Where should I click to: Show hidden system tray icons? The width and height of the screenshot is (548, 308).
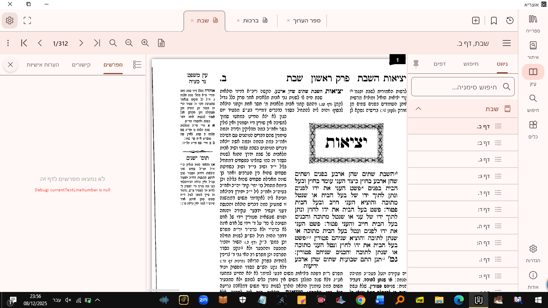(x=97, y=300)
